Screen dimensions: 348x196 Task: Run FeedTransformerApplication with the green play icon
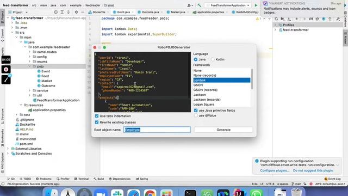coord(256,5)
